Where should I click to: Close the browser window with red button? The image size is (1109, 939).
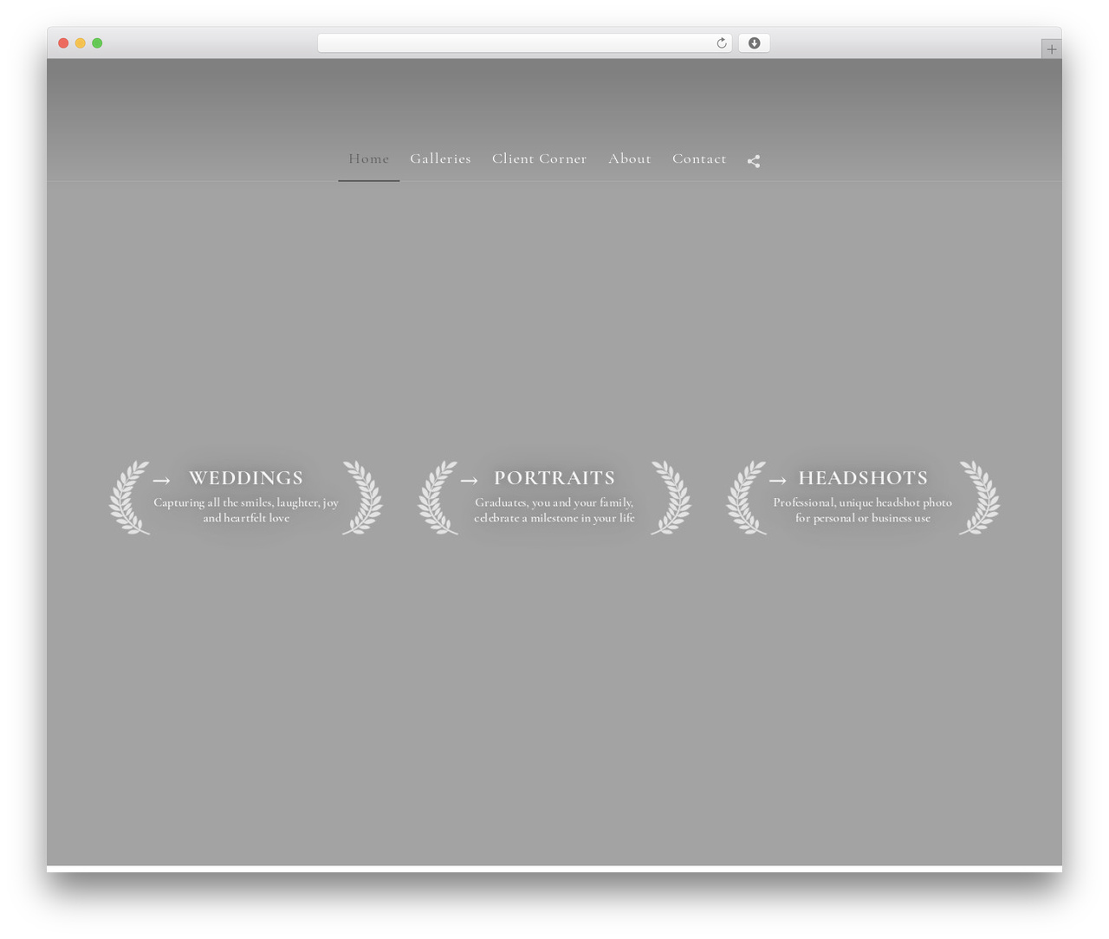pos(63,43)
